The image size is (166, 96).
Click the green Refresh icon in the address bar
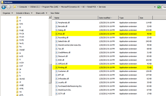pos(159,7)
